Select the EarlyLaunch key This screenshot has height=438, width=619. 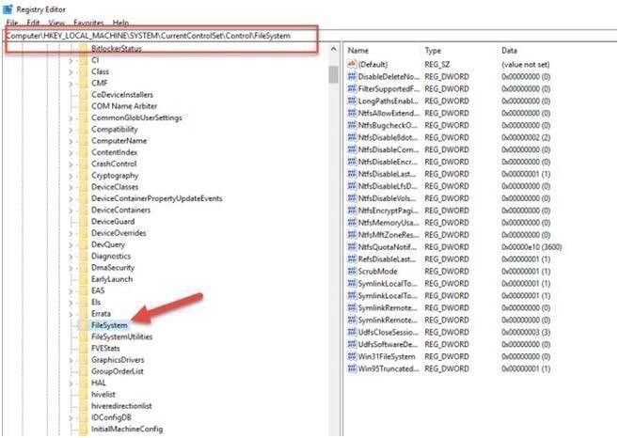[x=112, y=279]
